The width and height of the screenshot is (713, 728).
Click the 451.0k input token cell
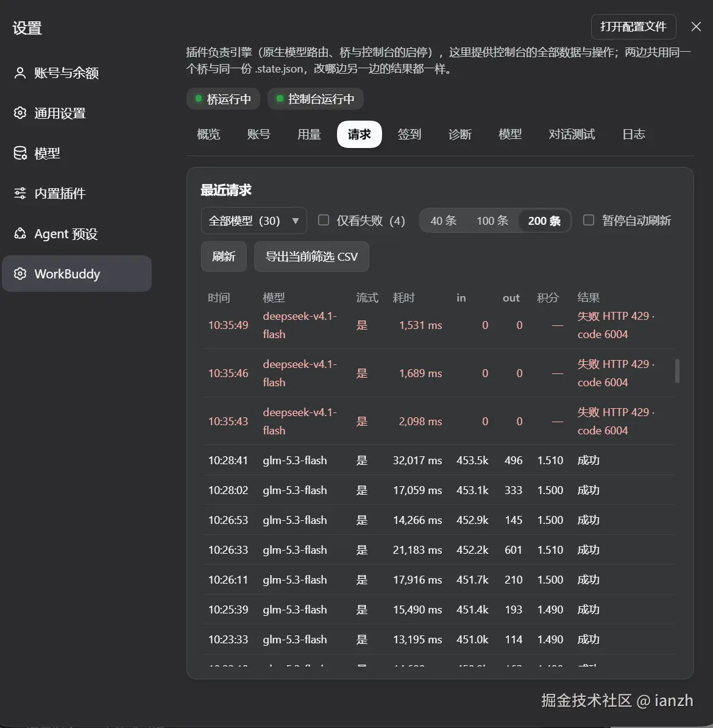[472, 639]
